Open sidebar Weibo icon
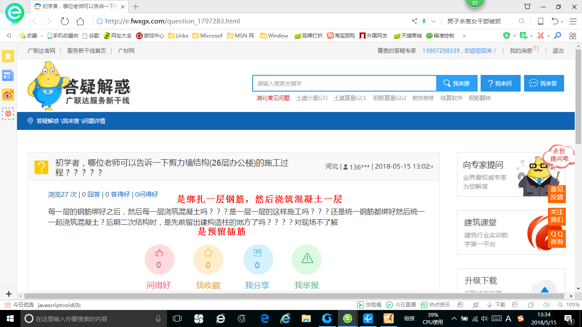 pyautogui.click(x=8, y=95)
